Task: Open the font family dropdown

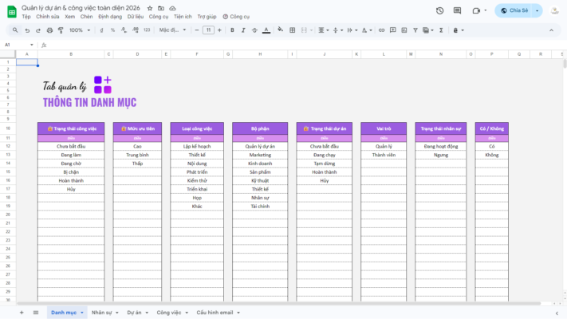Action: pyautogui.click(x=171, y=30)
